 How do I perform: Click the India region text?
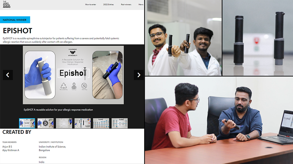41,162
